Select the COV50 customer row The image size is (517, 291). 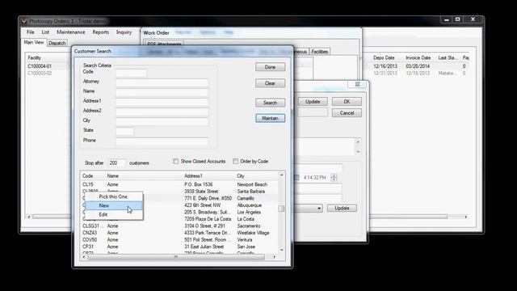click(x=179, y=240)
